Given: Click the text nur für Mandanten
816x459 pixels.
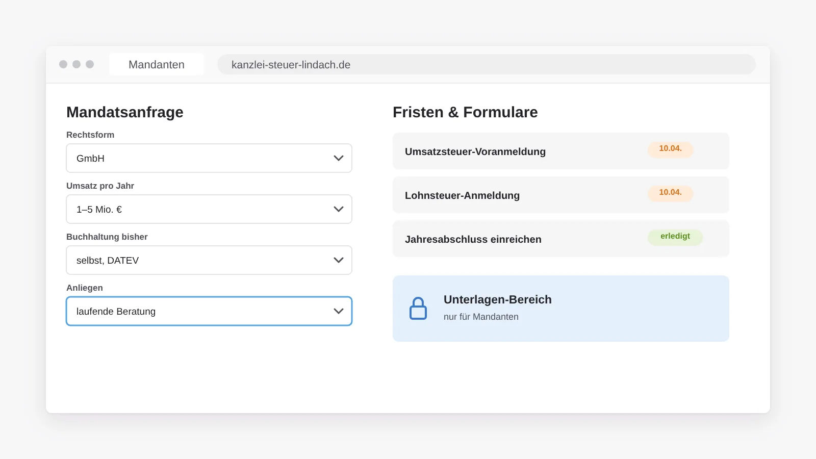Looking at the screenshot, I should click(481, 317).
